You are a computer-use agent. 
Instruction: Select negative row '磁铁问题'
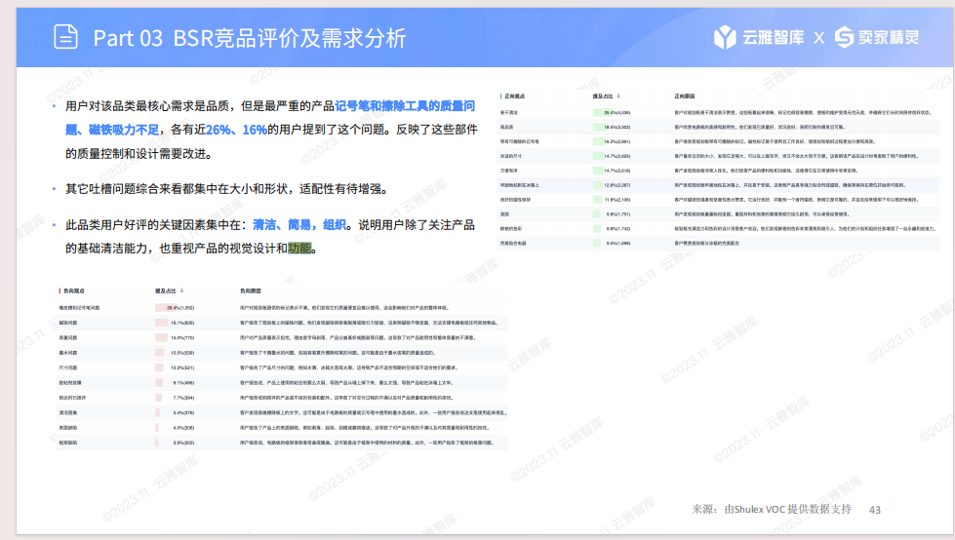[281, 323]
